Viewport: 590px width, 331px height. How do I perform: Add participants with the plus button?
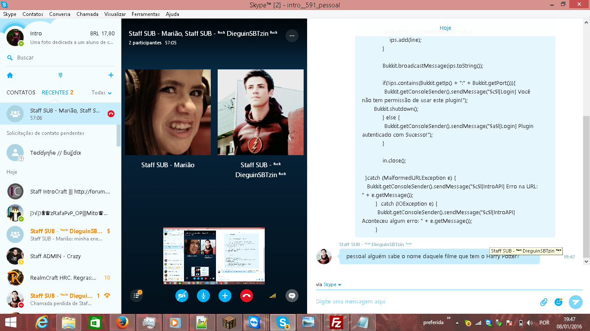tap(225, 296)
